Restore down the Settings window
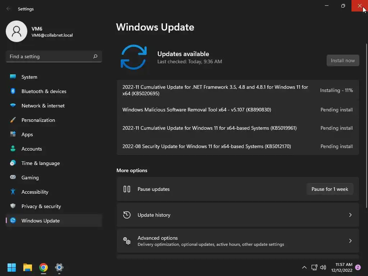 pyautogui.click(x=343, y=6)
